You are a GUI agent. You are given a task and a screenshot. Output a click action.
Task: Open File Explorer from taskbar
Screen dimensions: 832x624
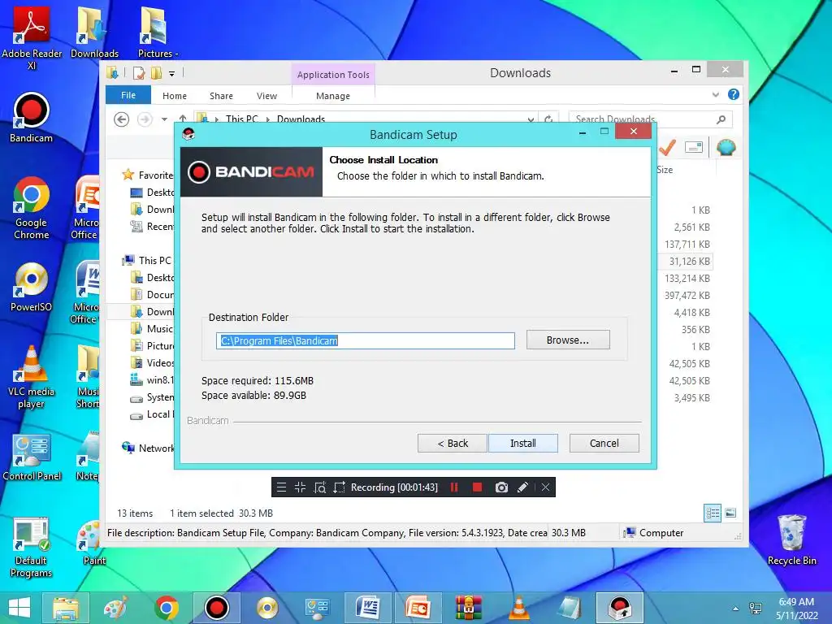(x=65, y=608)
